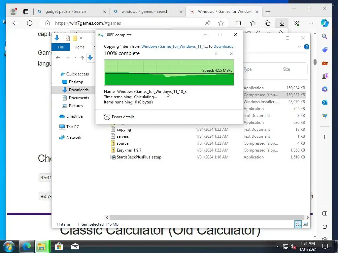Click the Read aloud icon in address bar
Image resolution: width=338 pixels, height=253 pixels.
coord(208,23)
